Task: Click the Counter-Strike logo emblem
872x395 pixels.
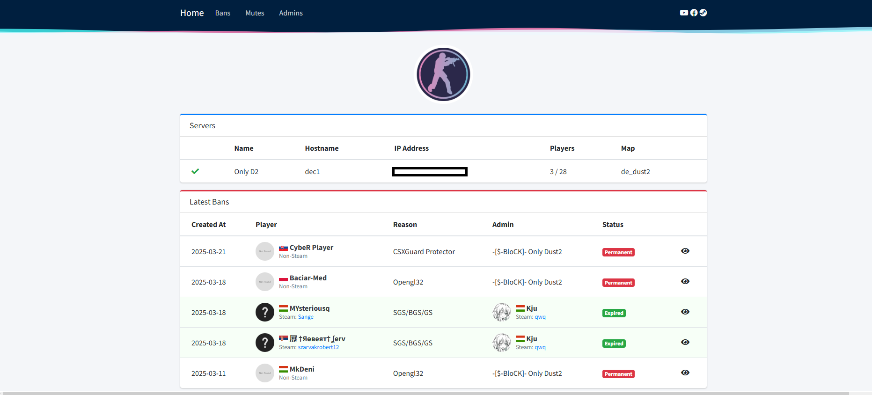Action: [443, 74]
